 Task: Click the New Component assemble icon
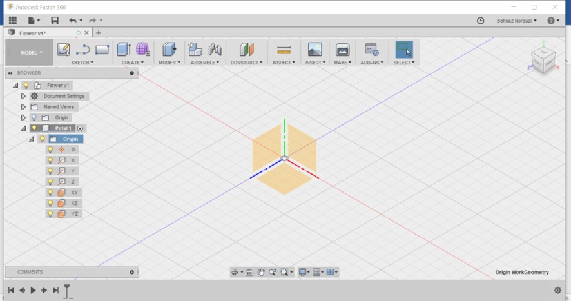pos(195,49)
